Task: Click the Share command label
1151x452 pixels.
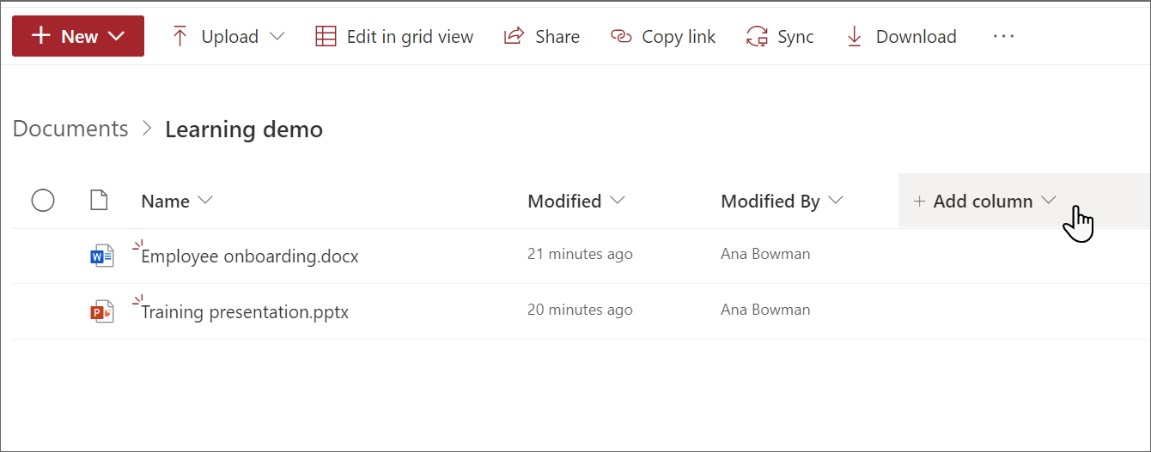Action: pyautogui.click(x=557, y=37)
